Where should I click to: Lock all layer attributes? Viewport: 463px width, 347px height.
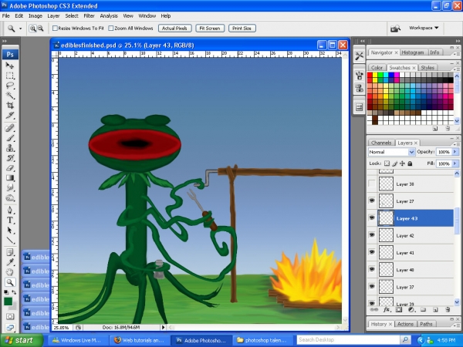(x=410, y=163)
